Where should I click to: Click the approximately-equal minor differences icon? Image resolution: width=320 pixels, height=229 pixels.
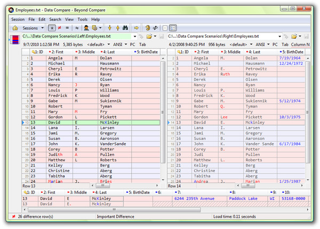click(77, 28)
